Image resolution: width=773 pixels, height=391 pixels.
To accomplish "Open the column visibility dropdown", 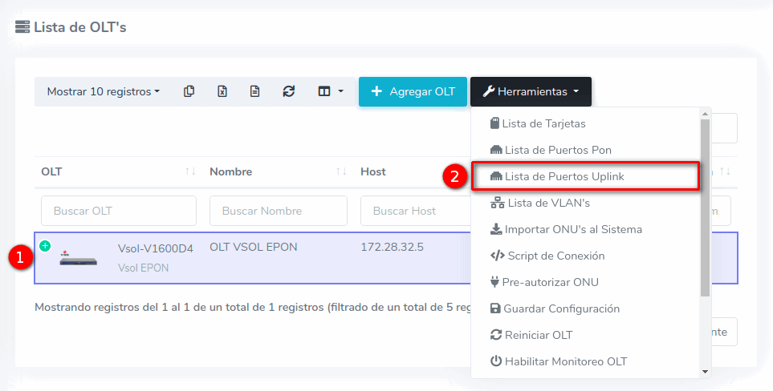I will [330, 91].
